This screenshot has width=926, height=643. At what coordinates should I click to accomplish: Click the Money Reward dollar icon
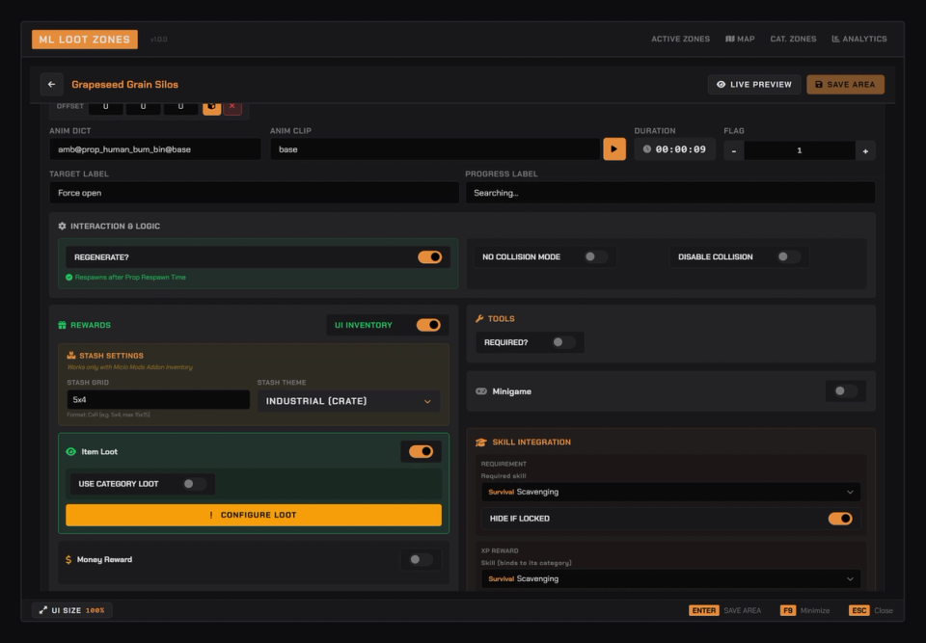point(68,560)
